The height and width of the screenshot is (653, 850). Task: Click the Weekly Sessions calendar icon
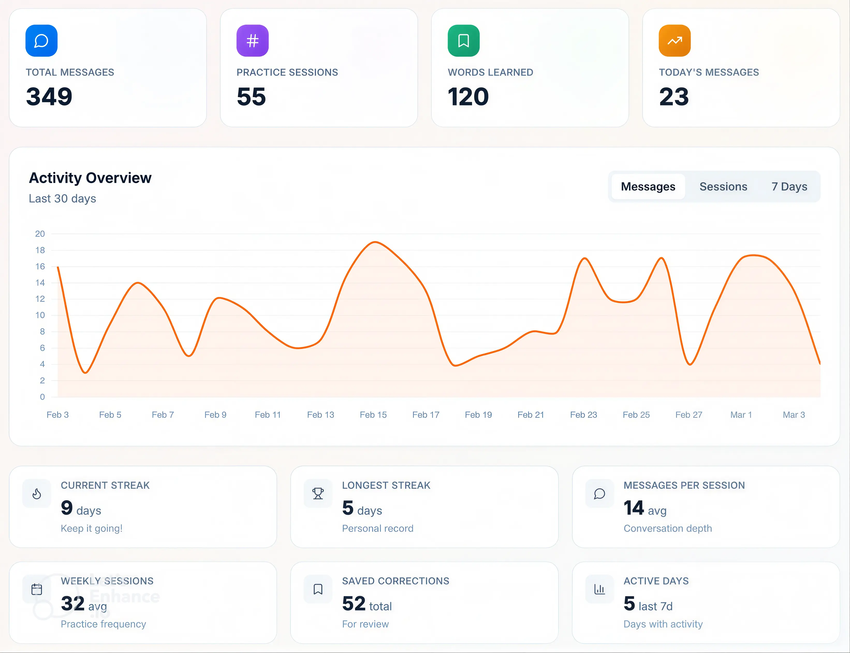point(36,589)
